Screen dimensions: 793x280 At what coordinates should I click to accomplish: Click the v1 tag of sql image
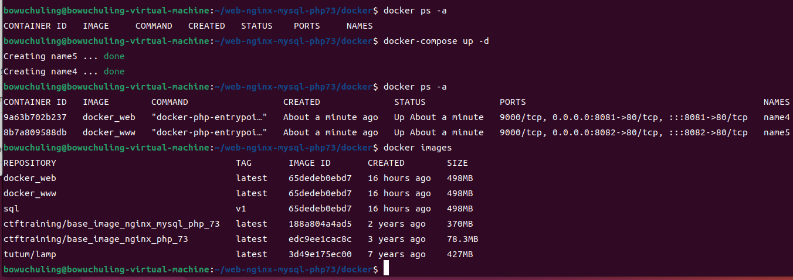242,209
